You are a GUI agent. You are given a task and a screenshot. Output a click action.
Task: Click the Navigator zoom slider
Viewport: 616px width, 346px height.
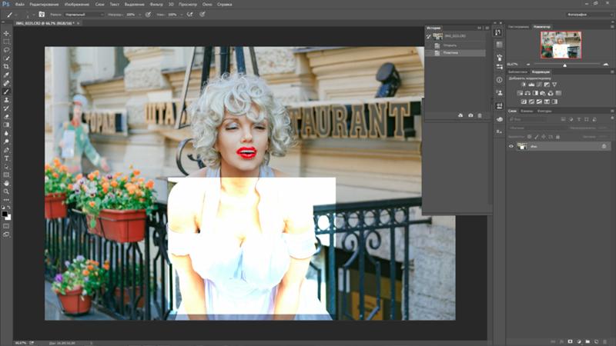[564, 65]
